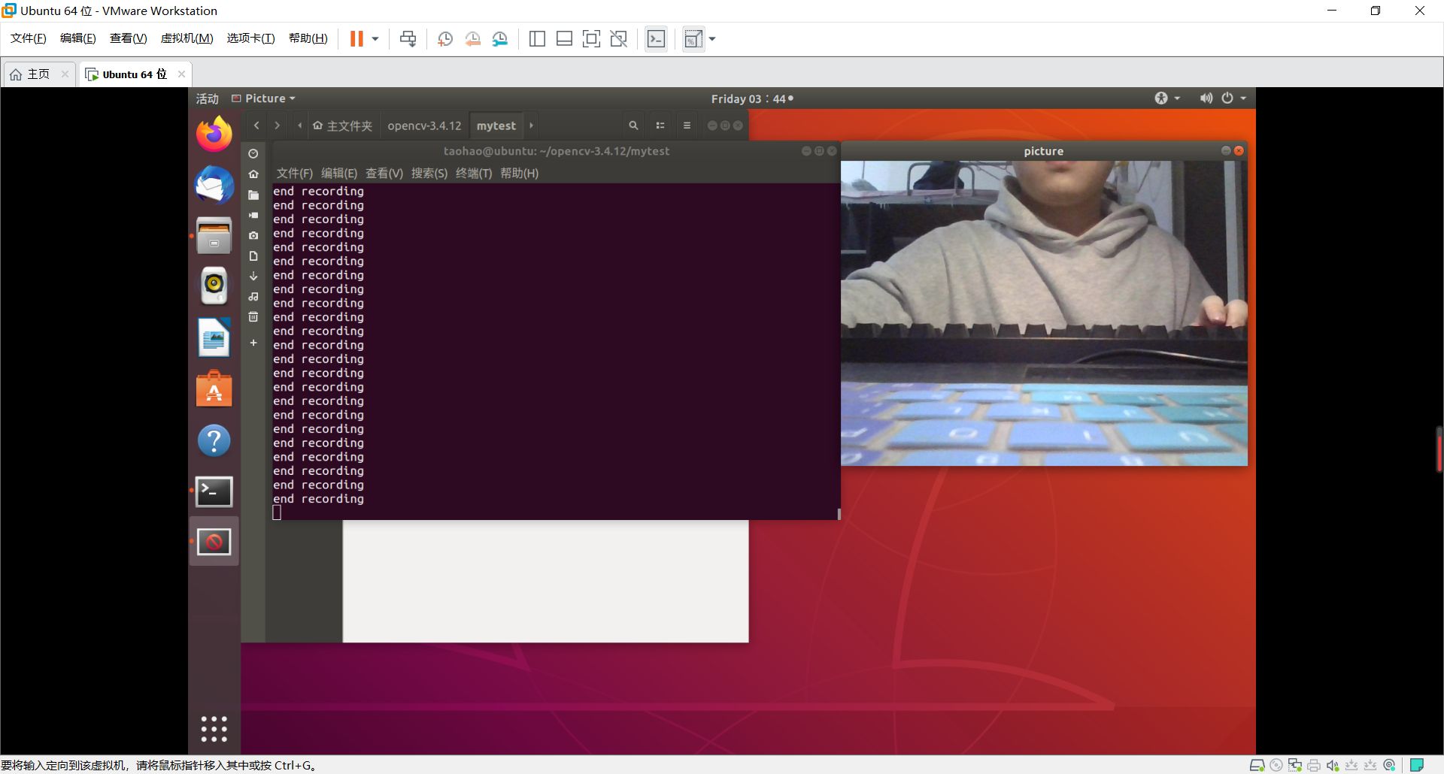
Task: Pause the virtual machine
Action: point(356,38)
